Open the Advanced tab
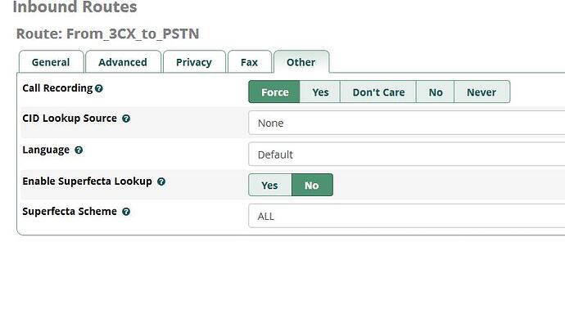 [123, 62]
